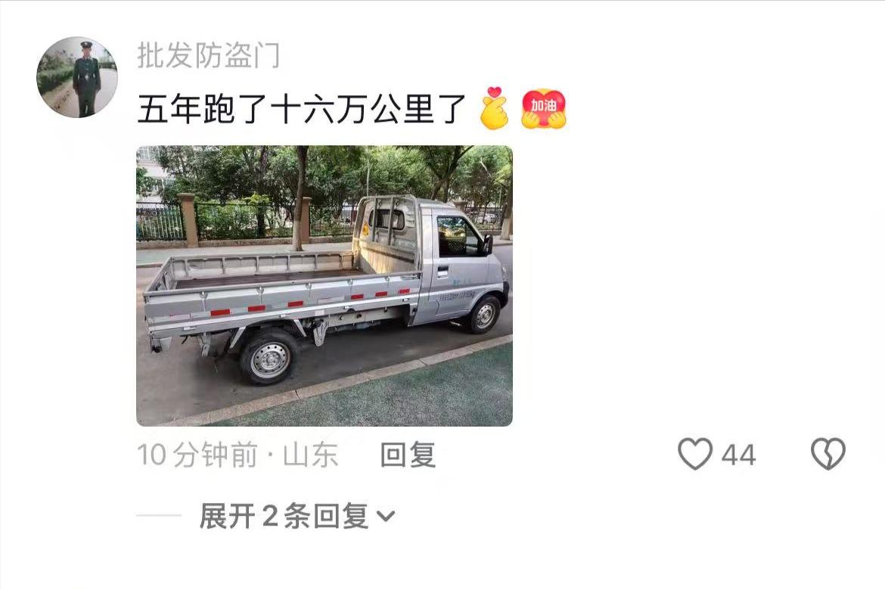Expand the 展开2条回复 replies thread
The width and height of the screenshot is (885, 590).
pos(297,516)
